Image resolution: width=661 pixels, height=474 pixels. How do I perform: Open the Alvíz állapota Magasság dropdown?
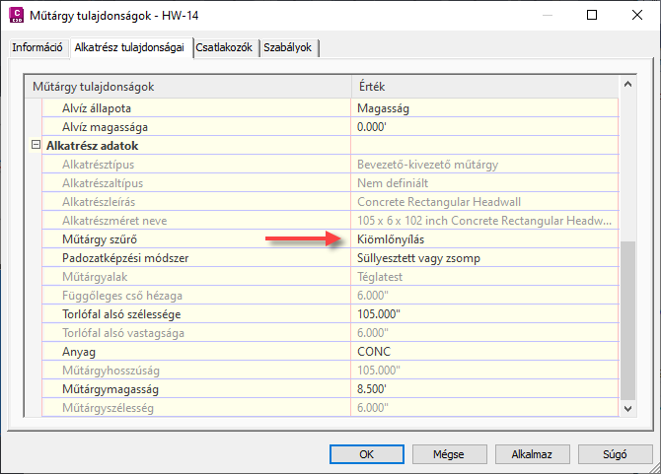click(x=483, y=107)
